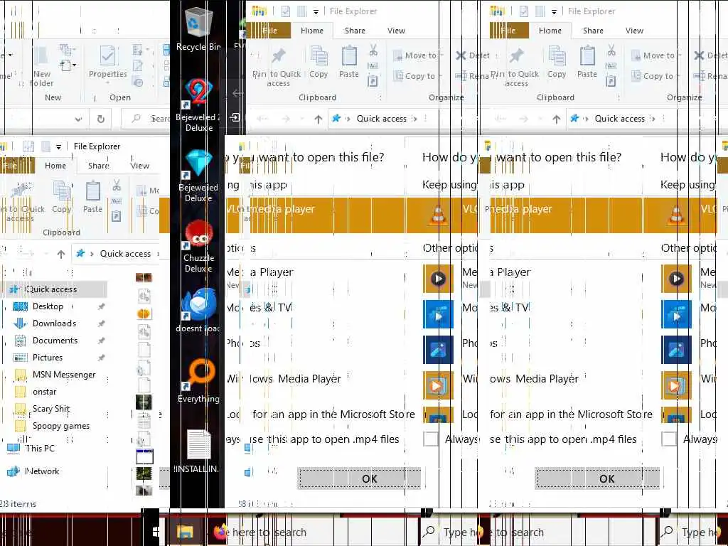Viewport: 728px width, 546px height.
Task: Switch to the View tab in the folder-tree File Explorer
Action: tap(140, 166)
